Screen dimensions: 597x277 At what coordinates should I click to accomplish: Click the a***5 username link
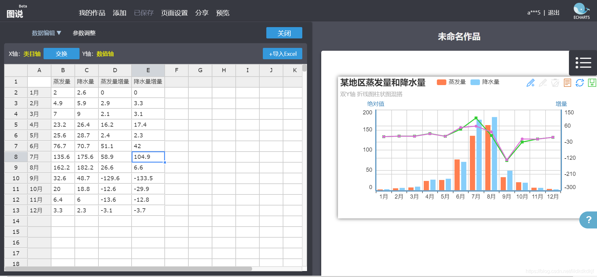tap(534, 13)
